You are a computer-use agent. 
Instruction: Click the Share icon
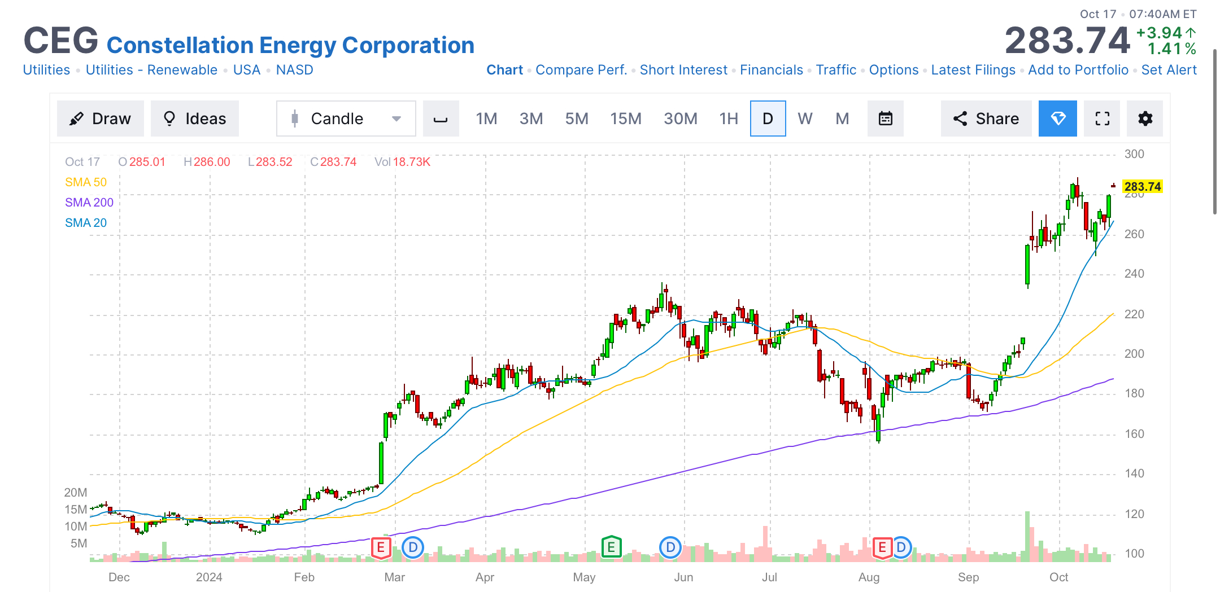(986, 119)
